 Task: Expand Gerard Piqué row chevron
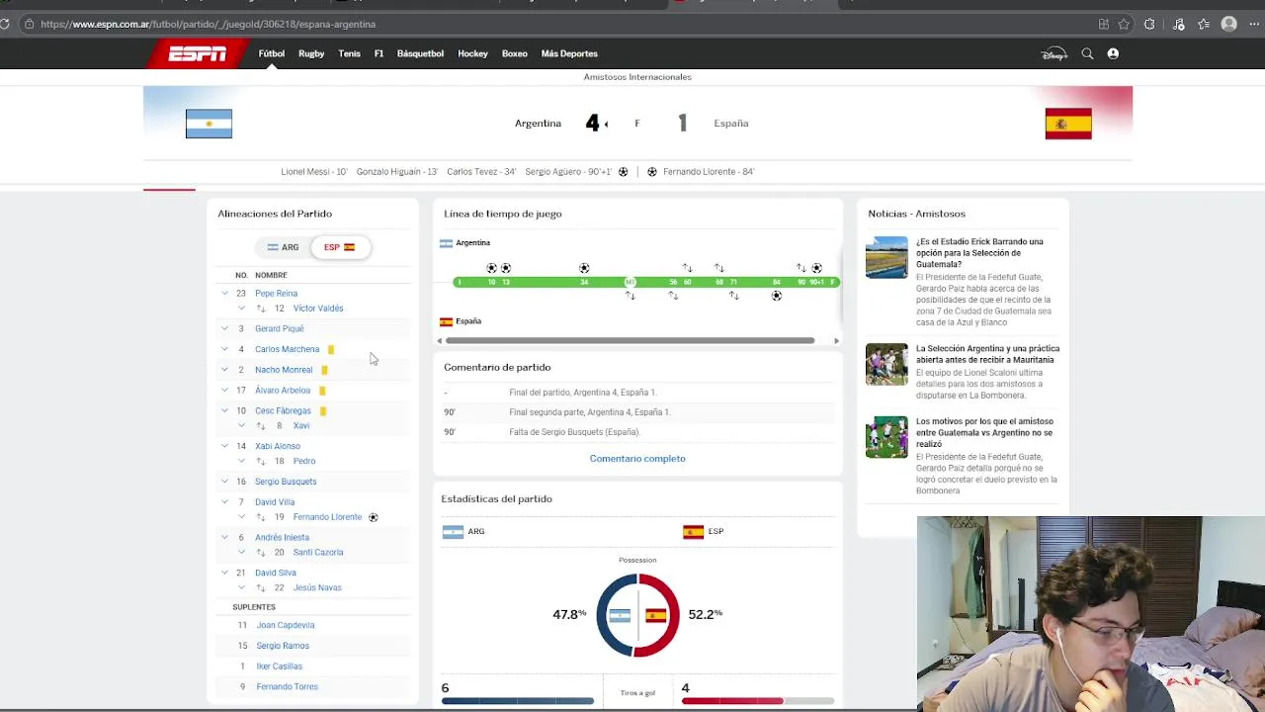tap(224, 328)
